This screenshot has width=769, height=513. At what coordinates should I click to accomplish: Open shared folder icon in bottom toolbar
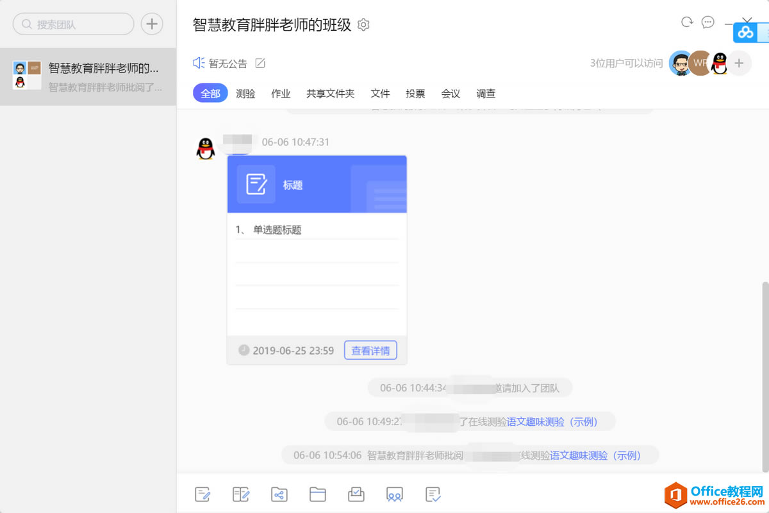279,494
